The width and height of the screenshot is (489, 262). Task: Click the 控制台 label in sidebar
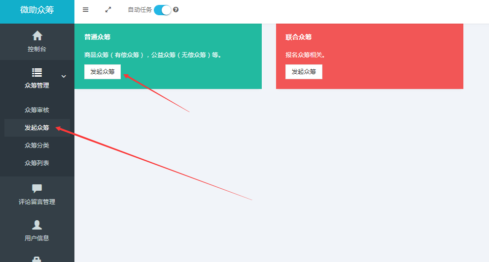pyautogui.click(x=37, y=49)
